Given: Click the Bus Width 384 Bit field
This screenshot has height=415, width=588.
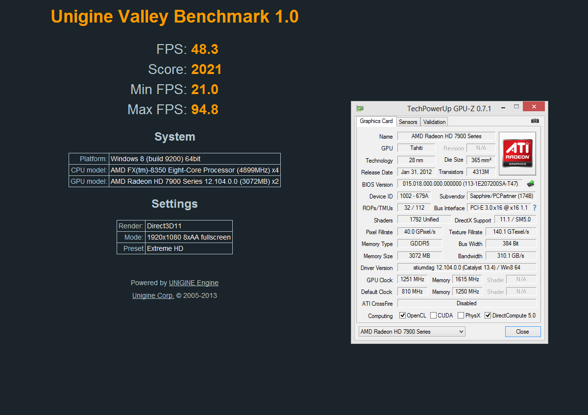Looking at the screenshot, I should coord(511,244).
